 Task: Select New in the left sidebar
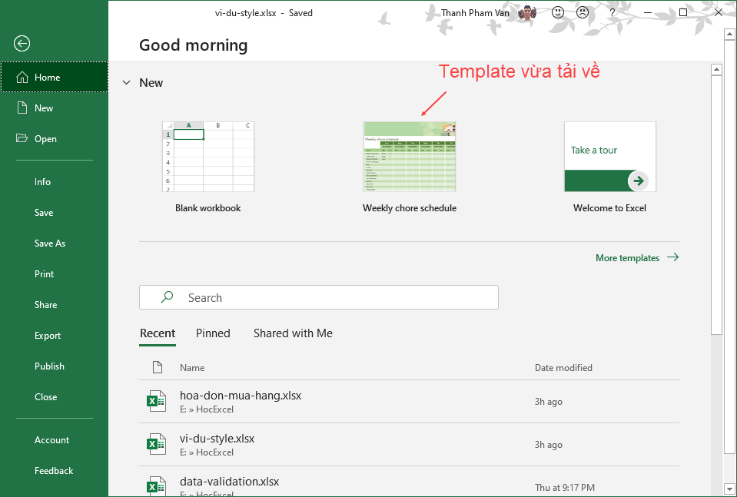(54, 108)
